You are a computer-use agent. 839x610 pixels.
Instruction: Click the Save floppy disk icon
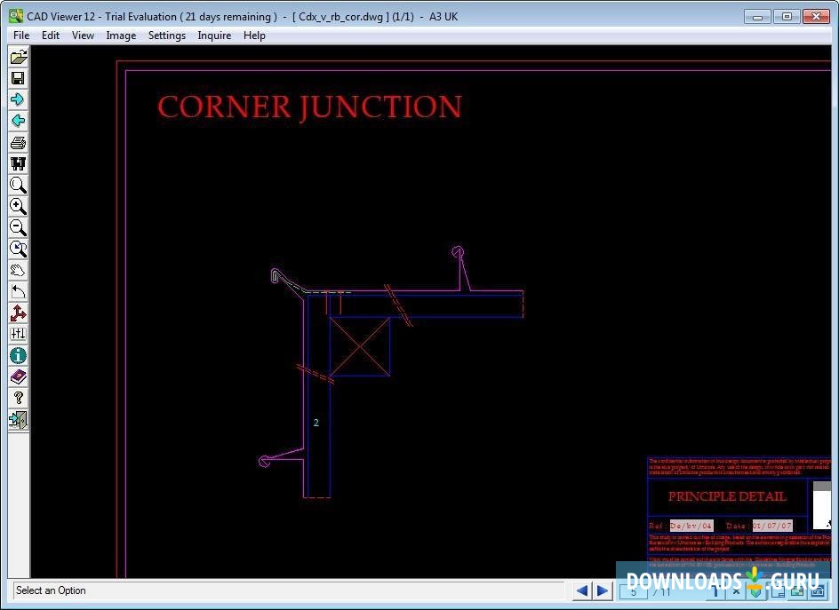(x=18, y=78)
